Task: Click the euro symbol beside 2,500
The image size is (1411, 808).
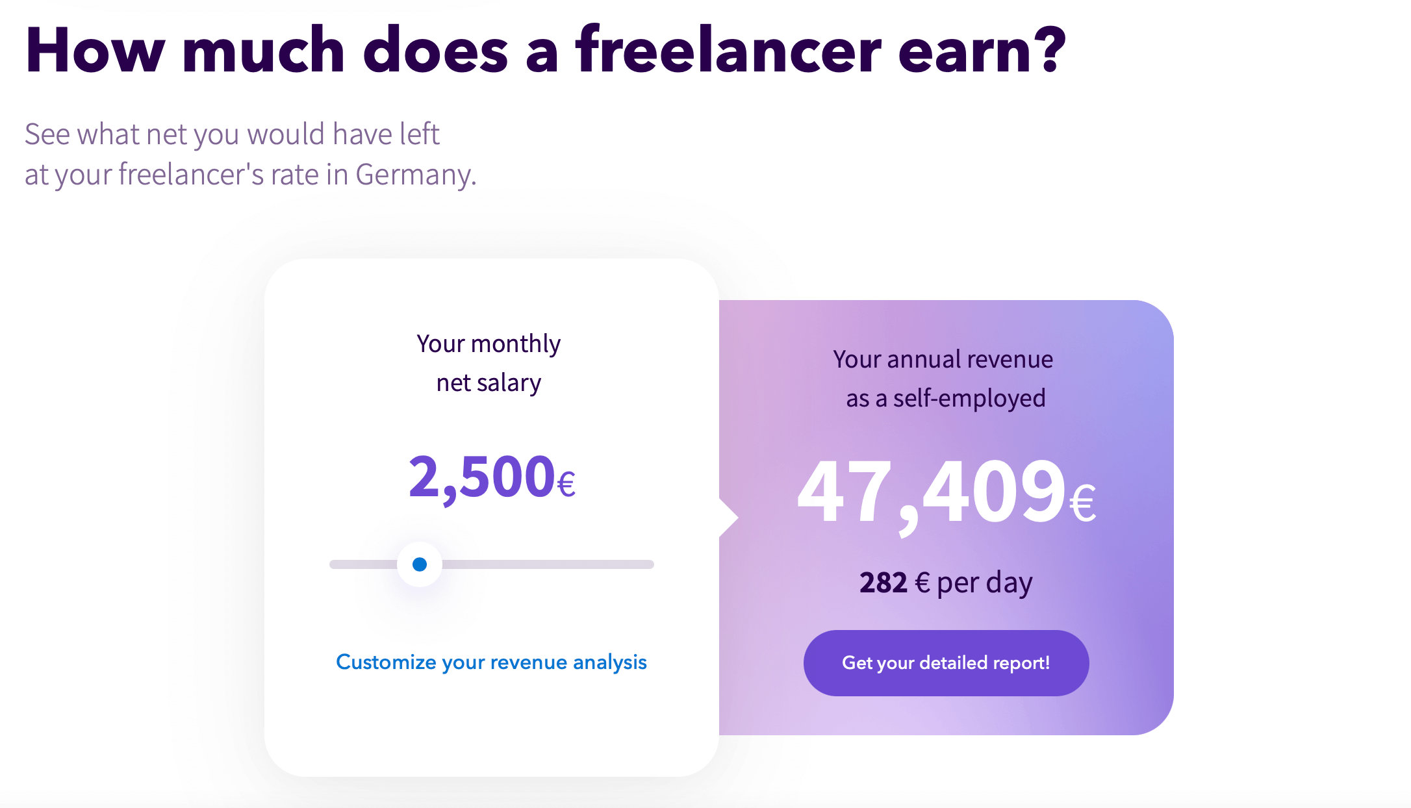Action: (x=566, y=484)
